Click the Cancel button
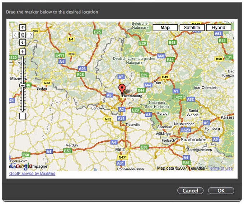 point(190,191)
